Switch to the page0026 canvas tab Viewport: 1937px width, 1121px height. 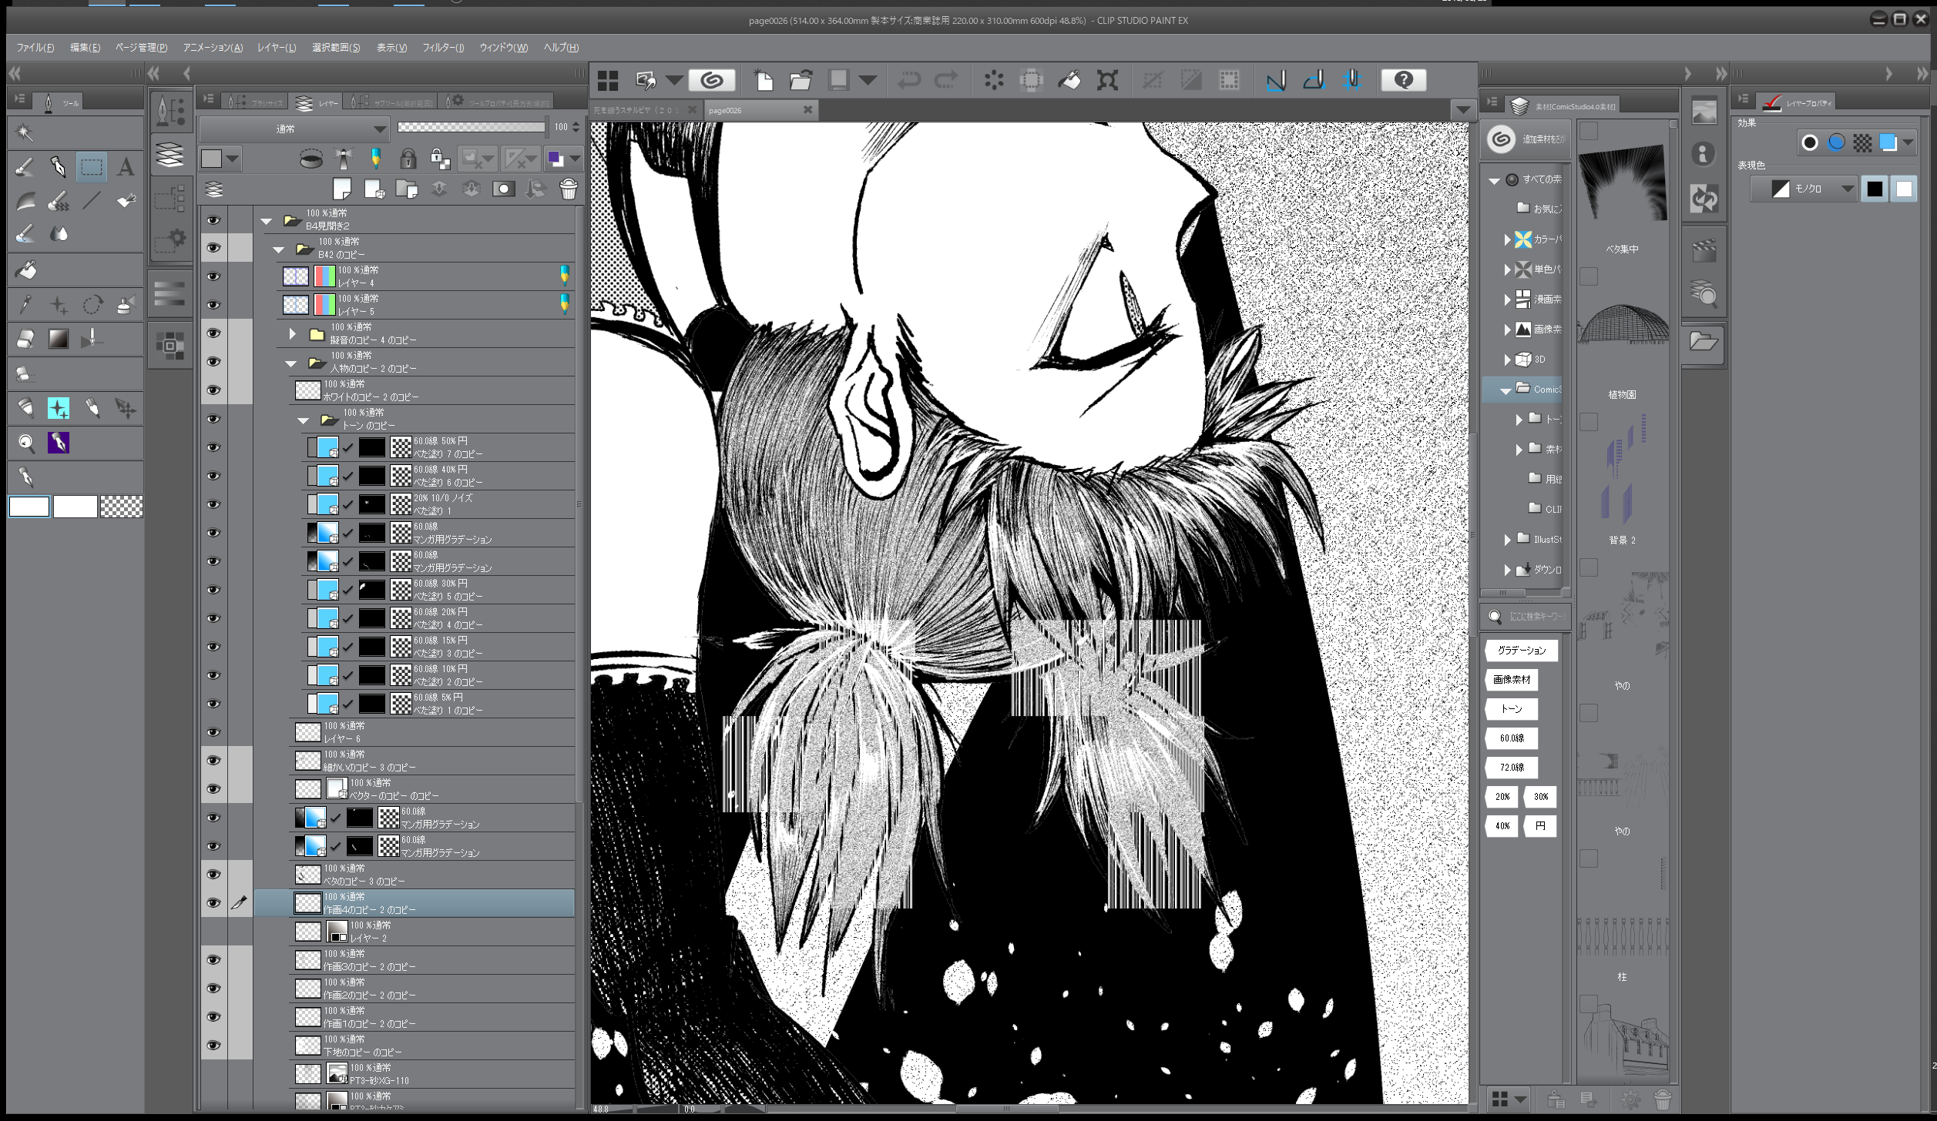(x=760, y=110)
